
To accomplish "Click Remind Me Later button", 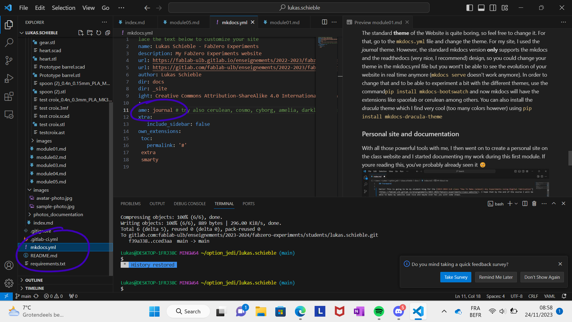I will click(496, 277).
